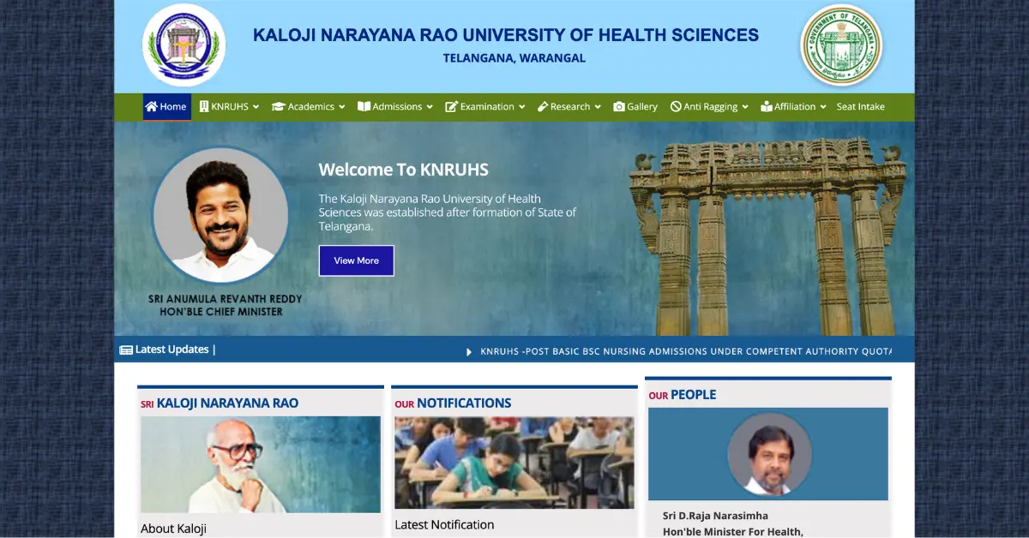Viewport: 1029px width, 538px height.
Task: Click the About Kaloji link
Action: (173, 529)
